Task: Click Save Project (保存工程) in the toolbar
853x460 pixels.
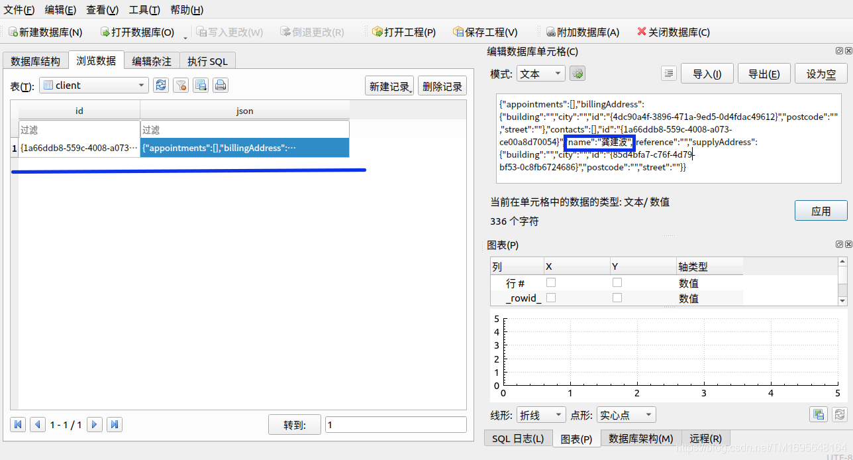Action: (x=485, y=32)
